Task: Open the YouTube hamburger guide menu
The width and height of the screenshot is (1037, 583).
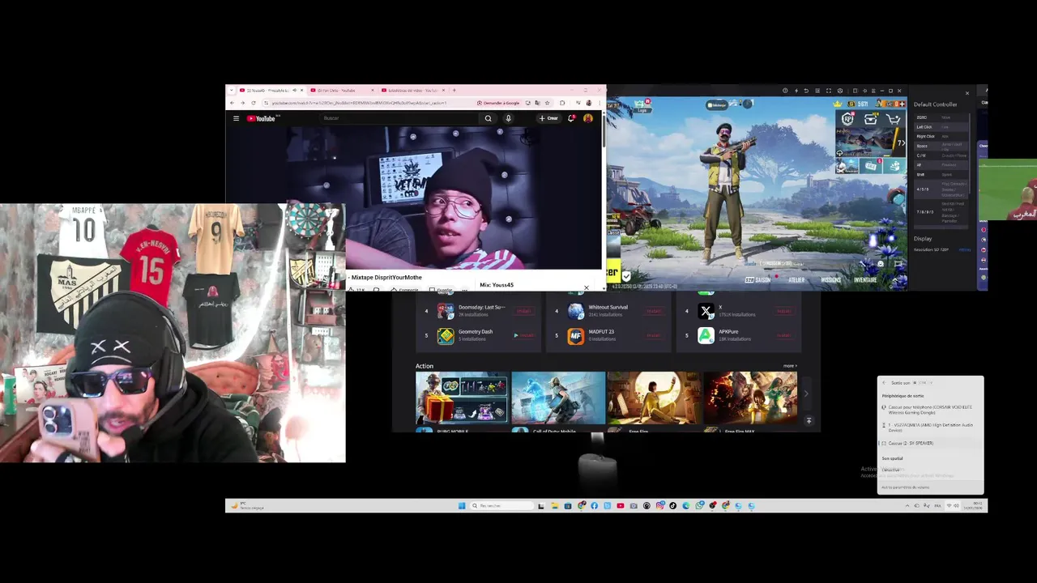Action: tap(236, 118)
